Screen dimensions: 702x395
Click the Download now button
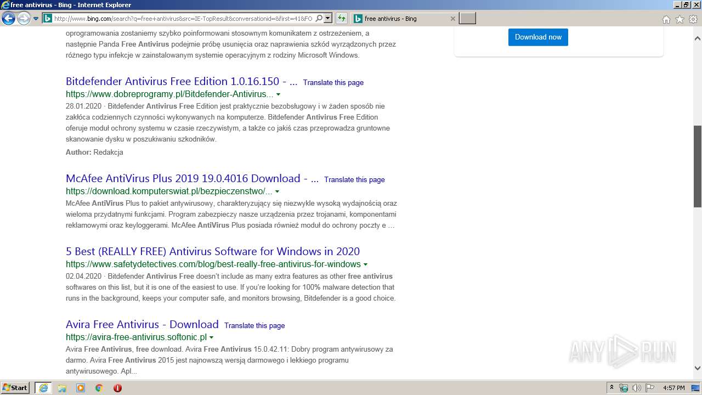[538, 37]
